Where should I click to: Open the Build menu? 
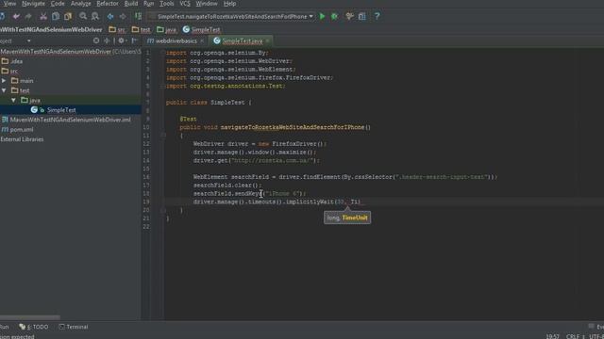(131, 4)
